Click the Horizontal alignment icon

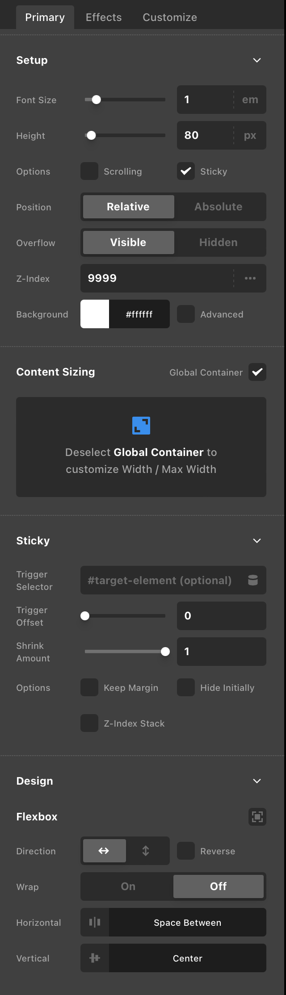95,922
